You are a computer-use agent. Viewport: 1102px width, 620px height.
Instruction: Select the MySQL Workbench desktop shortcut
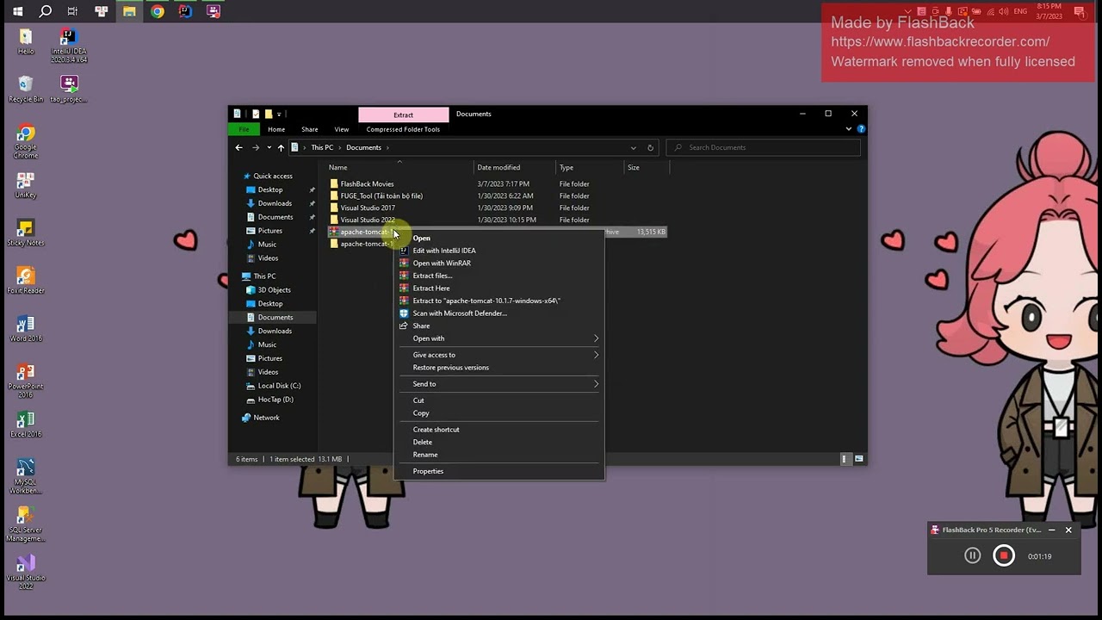click(26, 476)
